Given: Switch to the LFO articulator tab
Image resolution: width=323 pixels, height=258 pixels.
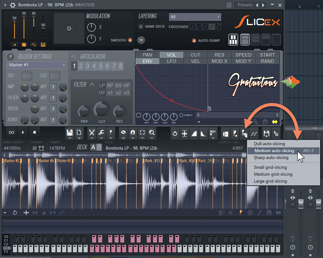Looking at the screenshot, I should click(171, 61).
